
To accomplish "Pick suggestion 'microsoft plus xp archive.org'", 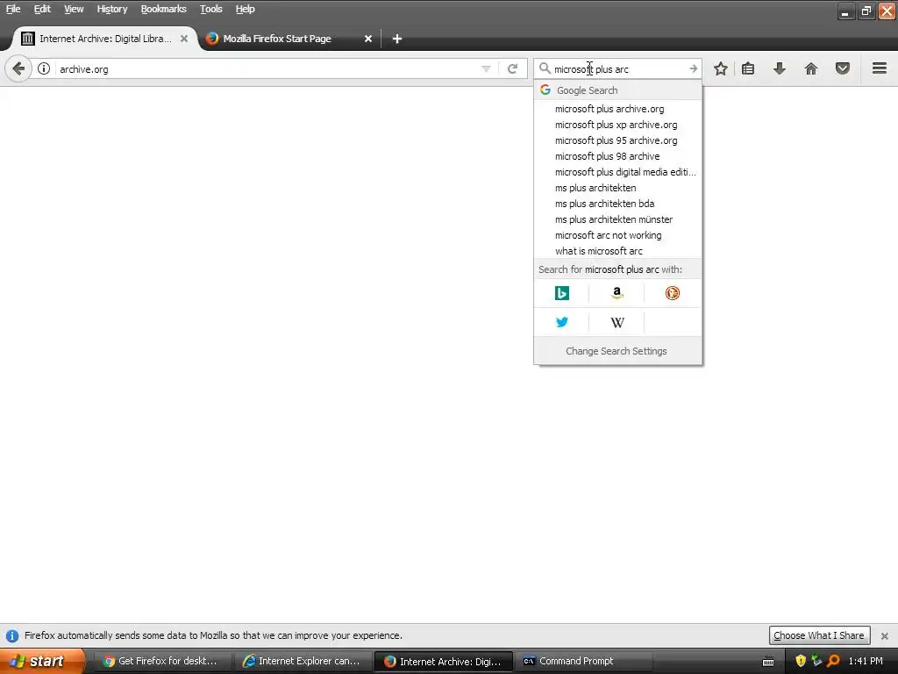I will (617, 125).
